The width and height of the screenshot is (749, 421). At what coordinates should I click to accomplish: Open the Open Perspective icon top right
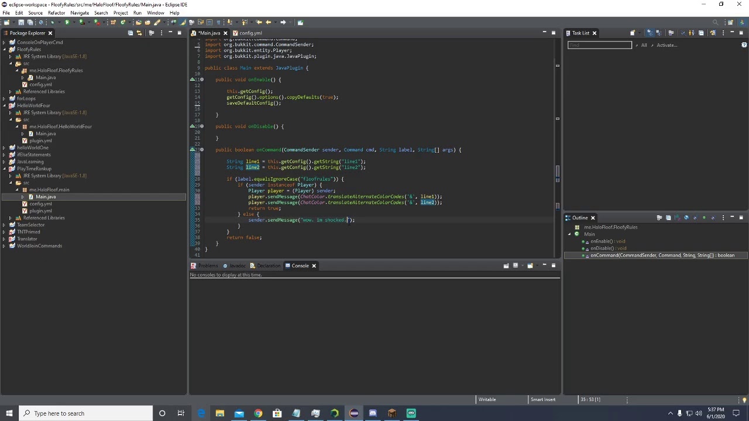click(x=730, y=22)
